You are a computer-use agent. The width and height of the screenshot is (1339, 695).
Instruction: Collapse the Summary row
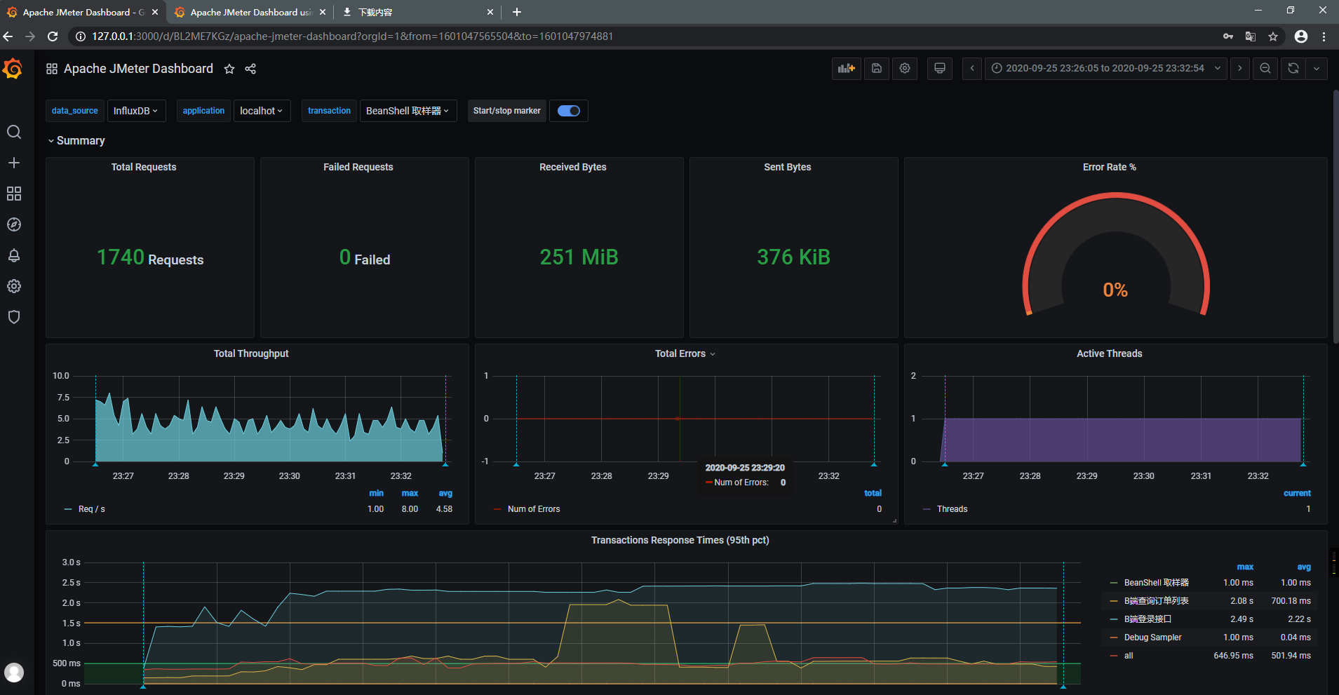pos(76,141)
